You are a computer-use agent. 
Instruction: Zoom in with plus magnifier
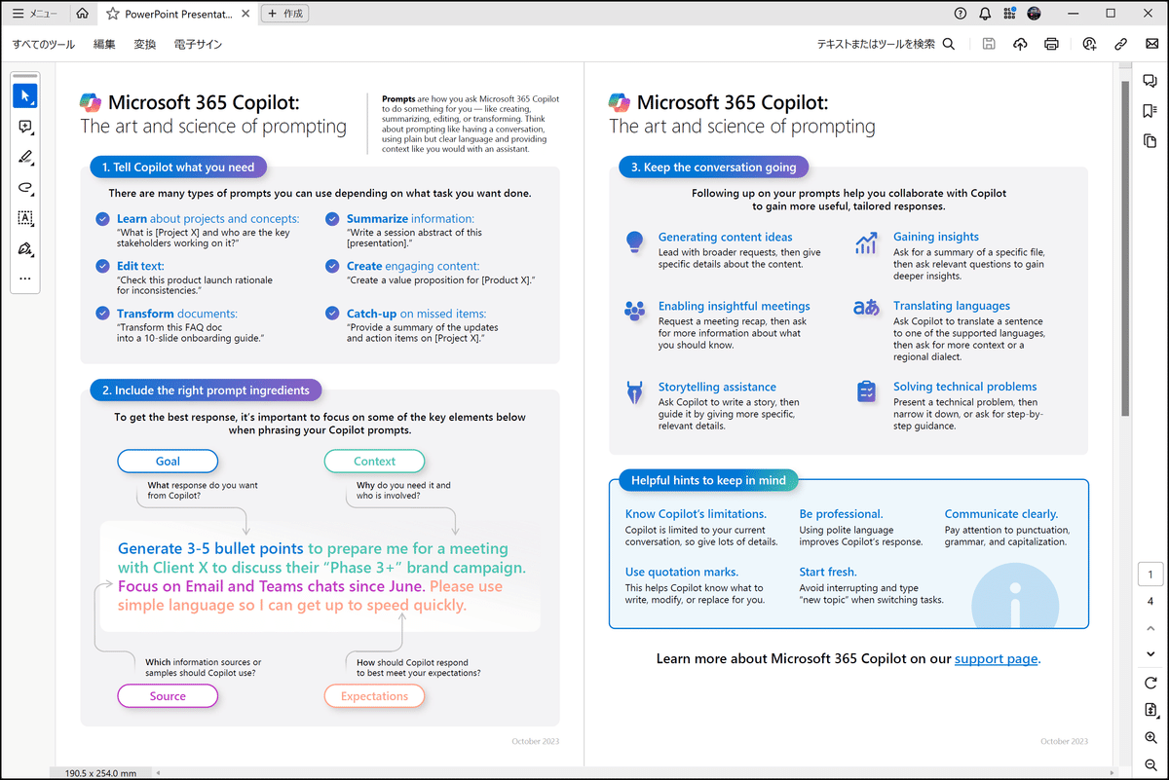[x=1150, y=738]
